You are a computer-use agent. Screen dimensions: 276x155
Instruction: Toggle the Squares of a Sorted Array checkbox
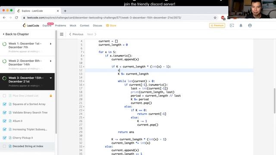click(x=4, y=104)
